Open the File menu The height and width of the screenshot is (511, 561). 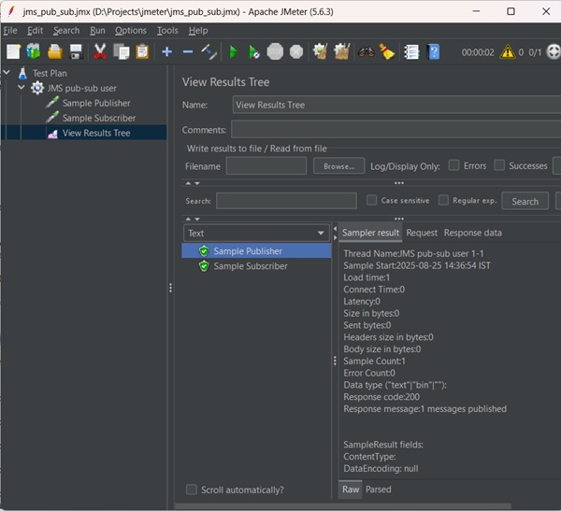pyautogui.click(x=10, y=31)
